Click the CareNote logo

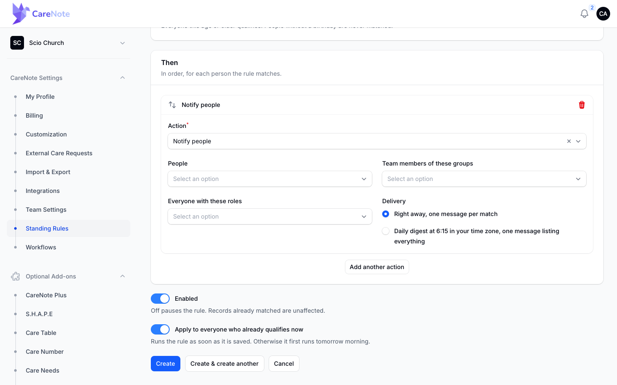41,14
